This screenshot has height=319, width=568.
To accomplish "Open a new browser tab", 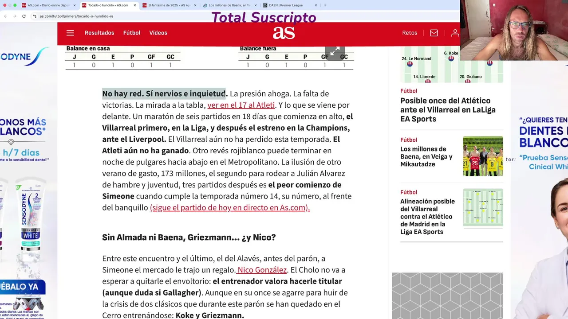I will [x=325, y=5].
